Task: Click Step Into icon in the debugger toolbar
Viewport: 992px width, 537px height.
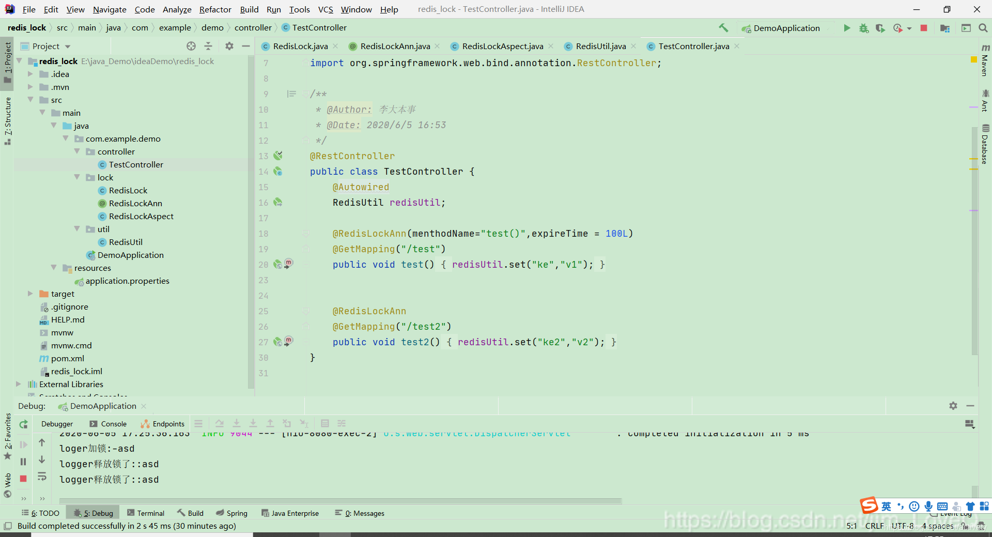Action: pos(237,423)
